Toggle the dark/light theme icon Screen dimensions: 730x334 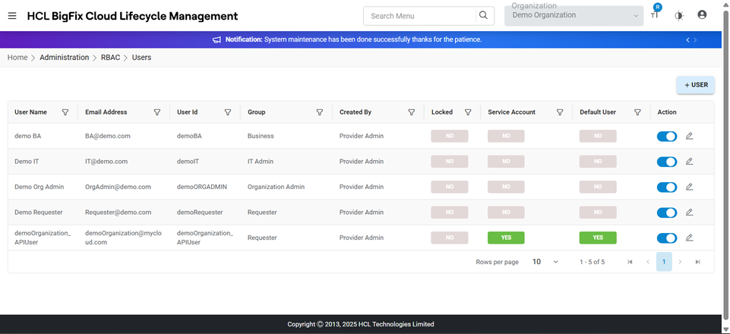[678, 16]
